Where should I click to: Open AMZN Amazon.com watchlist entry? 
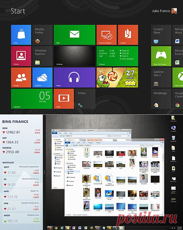[x=21, y=218]
